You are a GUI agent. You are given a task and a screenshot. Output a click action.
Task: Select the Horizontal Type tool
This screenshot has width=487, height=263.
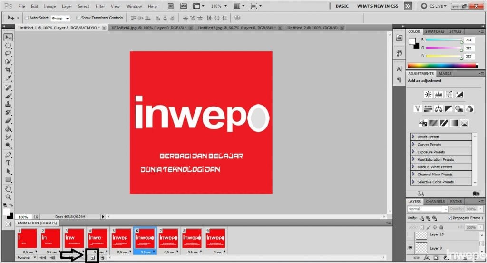(x=8, y=163)
